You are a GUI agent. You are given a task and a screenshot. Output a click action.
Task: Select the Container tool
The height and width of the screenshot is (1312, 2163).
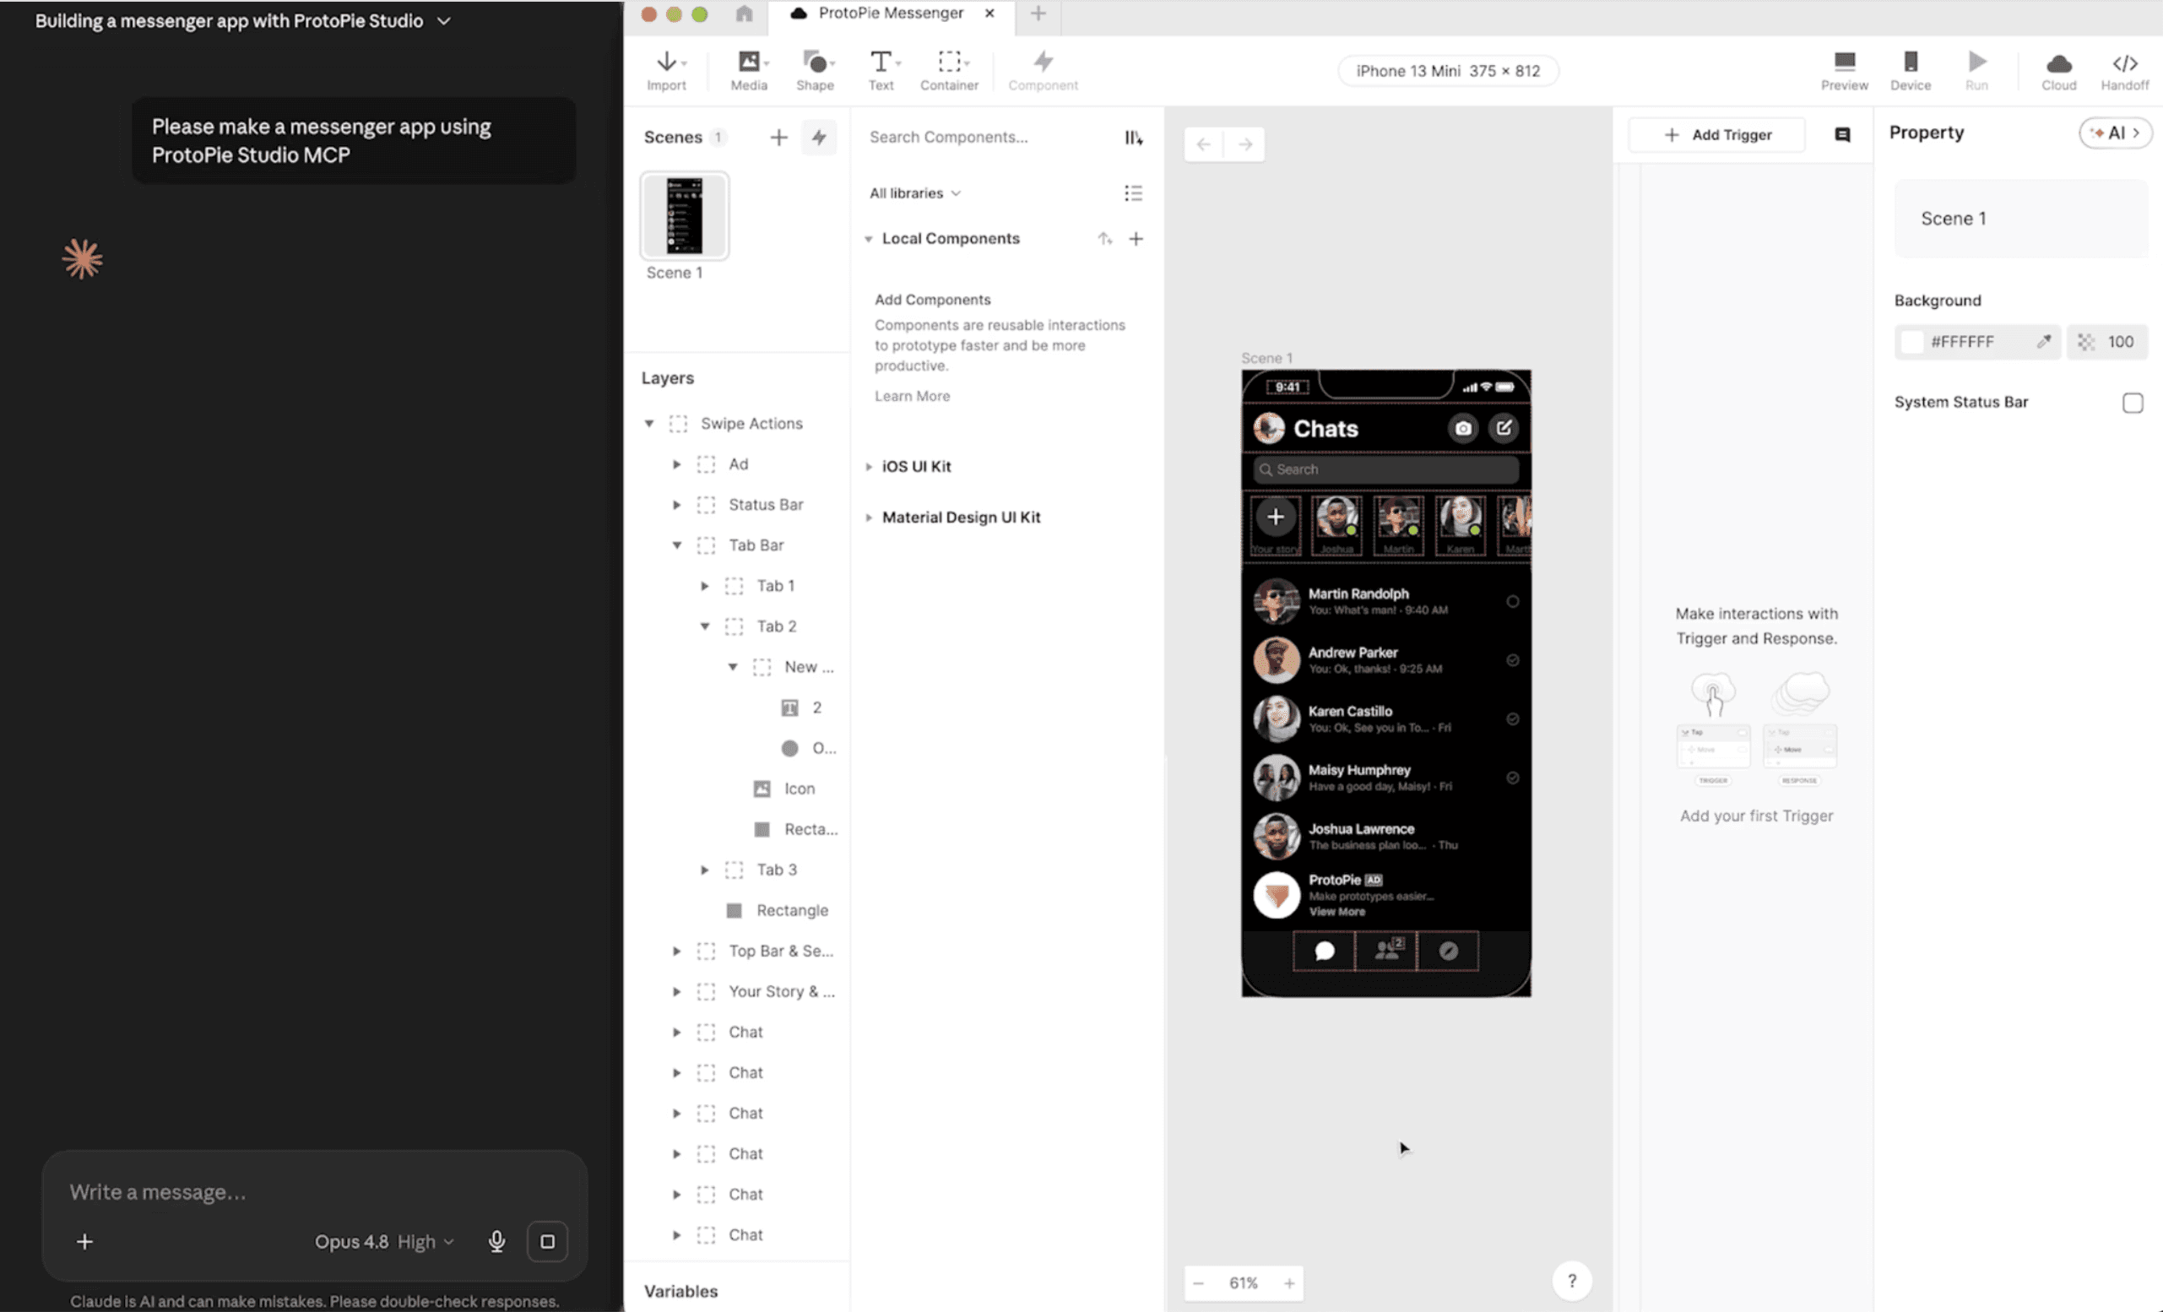pos(949,70)
